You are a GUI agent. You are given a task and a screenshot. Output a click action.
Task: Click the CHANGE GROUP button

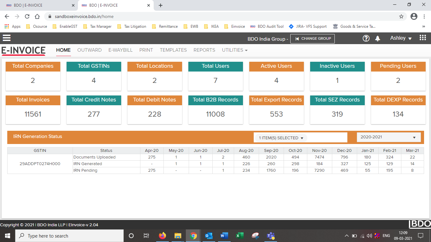tap(312, 38)
